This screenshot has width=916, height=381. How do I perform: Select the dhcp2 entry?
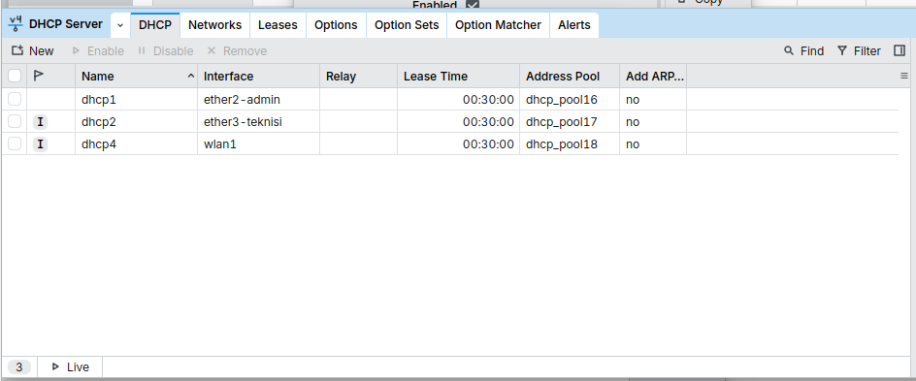click(99, 122)
